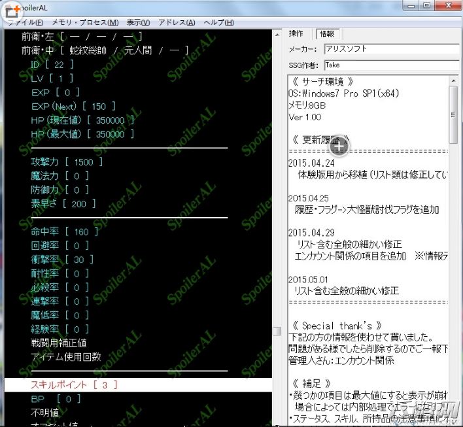Close the SpoilerAL window
This screenshot has width=463, height=427.
click(448, 6)
